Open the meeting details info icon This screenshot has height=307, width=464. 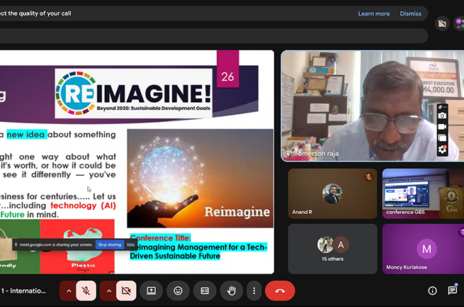point(432,290)
